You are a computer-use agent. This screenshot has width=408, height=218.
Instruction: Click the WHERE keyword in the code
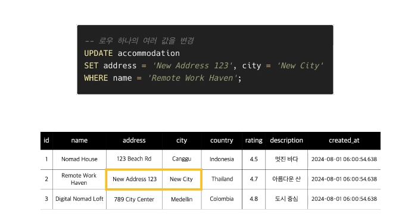[x=96, y=78]
